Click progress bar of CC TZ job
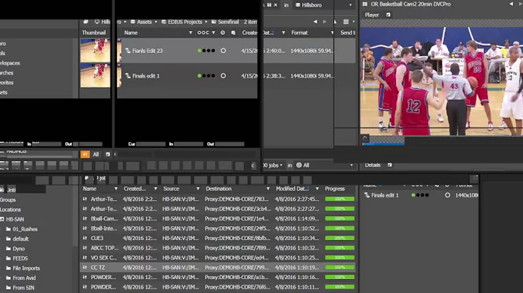Image resolution: width=523 pixels, height=293 pixels. click(x=339, y=268)
